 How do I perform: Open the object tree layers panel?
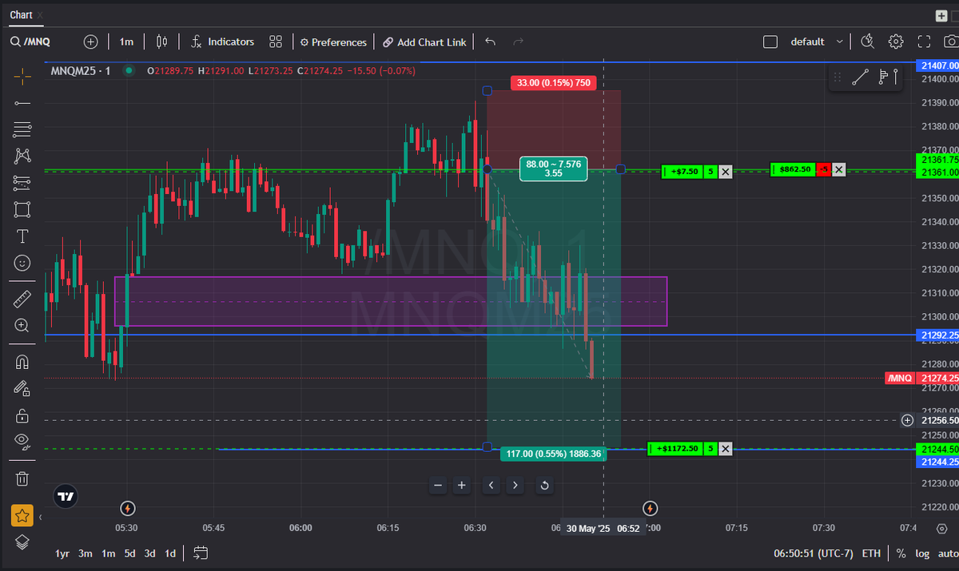(22, 542)
